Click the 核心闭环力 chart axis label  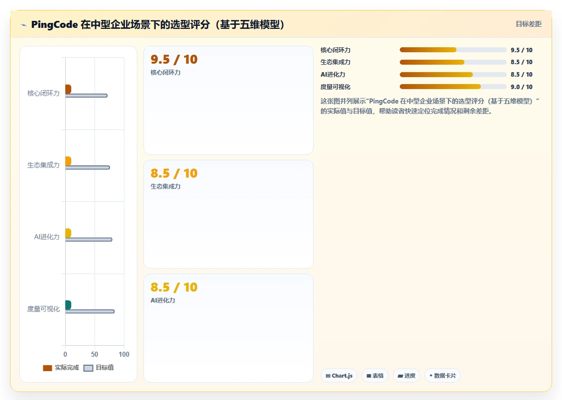click(43, 93)
